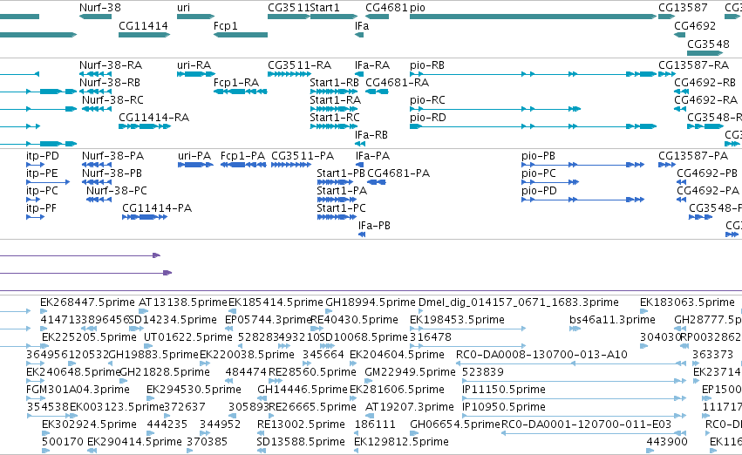Click the Nurf-38-RA transcript label
The height and width of the screenshot is (455, 742).
[x=111, y=65]
